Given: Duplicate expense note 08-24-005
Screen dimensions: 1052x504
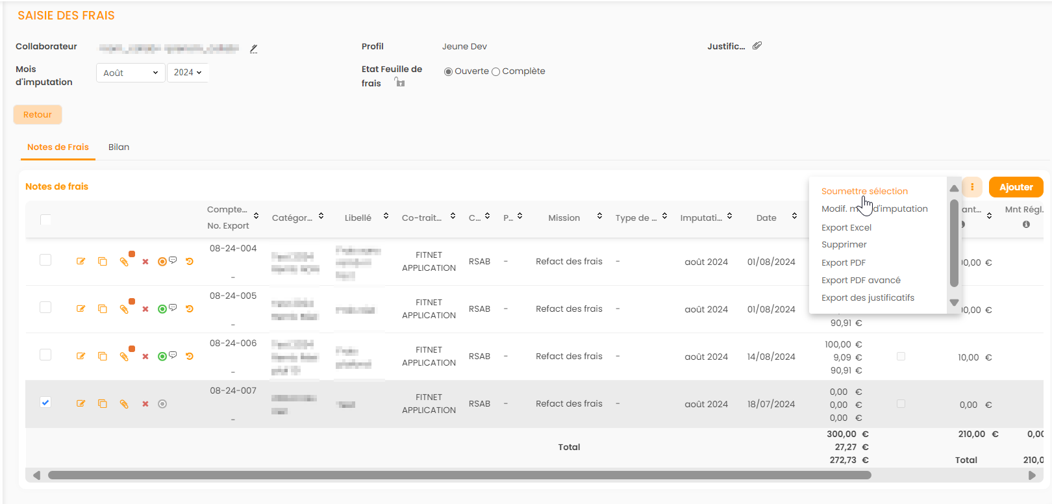Looking at the screenshot, I should point(103,309).
